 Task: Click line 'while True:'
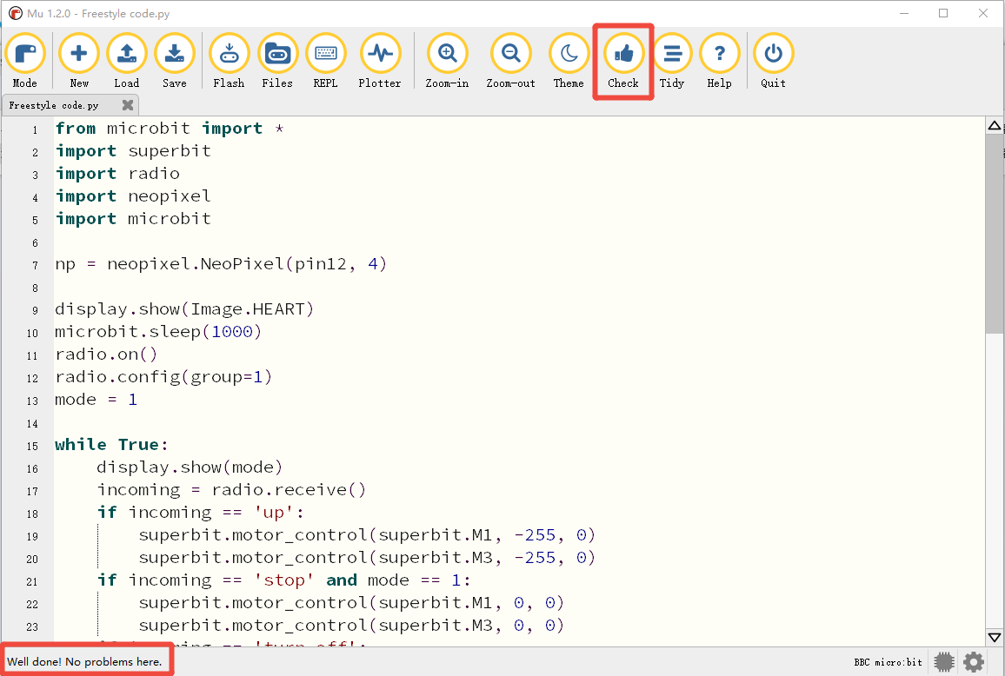click(111, 445)
